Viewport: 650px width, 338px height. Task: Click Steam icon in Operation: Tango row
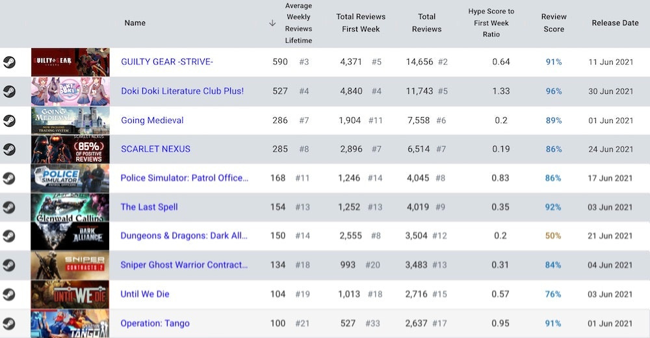click(x=8, y=324)
